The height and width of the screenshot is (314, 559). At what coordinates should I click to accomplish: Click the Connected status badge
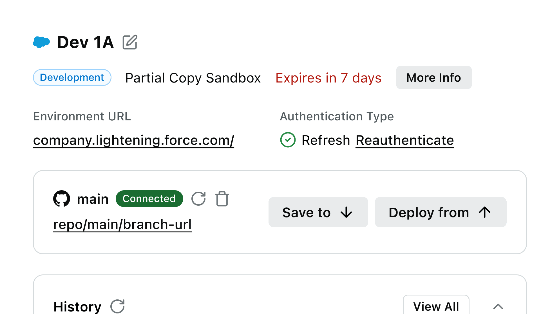(x=149, y=199)
